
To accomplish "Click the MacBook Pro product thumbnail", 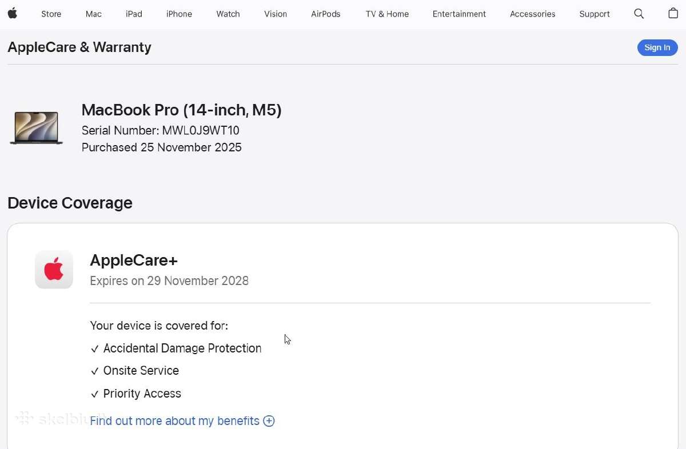I will coord(36,128).
